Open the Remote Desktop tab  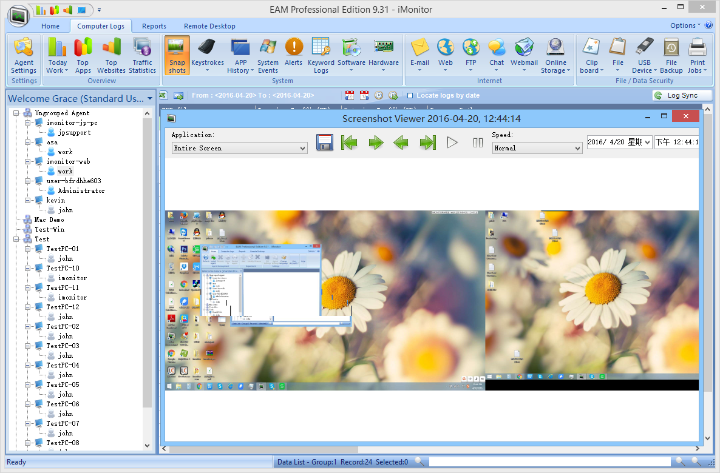point(209,26)
